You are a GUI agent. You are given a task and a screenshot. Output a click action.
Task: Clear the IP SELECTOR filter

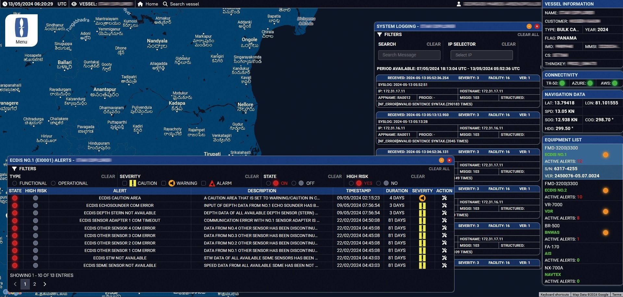508,44
